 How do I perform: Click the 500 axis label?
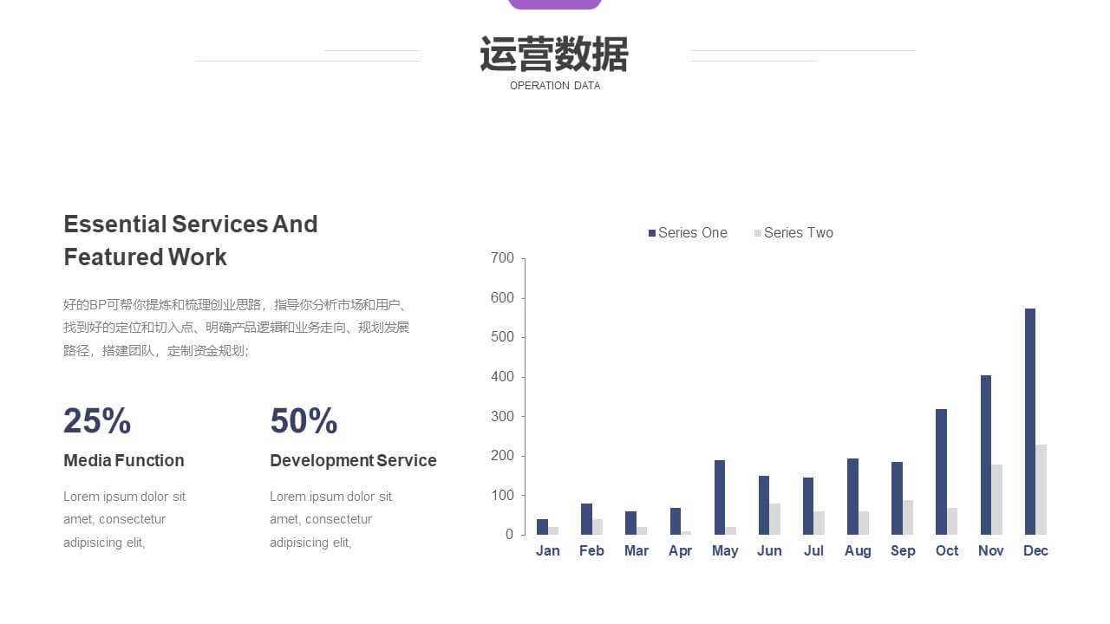tap(502, 337)
